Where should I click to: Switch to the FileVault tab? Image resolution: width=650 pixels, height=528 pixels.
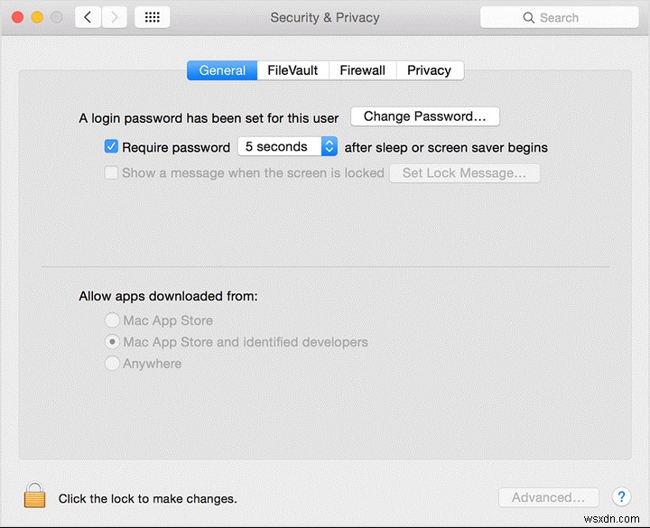(292, 70)
